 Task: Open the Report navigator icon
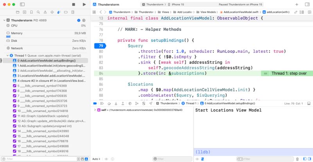pyautogui.click(x=73, y=12)
